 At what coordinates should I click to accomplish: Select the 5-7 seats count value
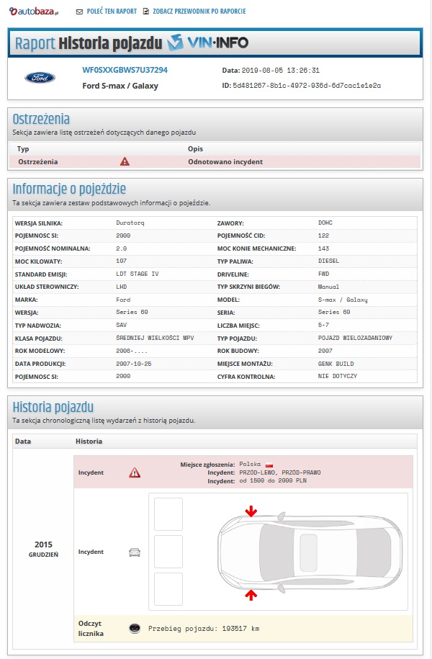(x=323, y=325)
